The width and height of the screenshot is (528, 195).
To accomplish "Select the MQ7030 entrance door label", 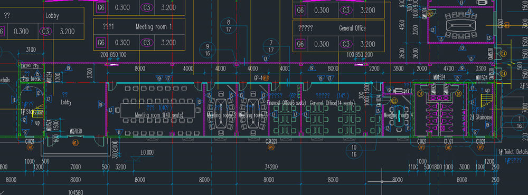I will pos(76,131).
